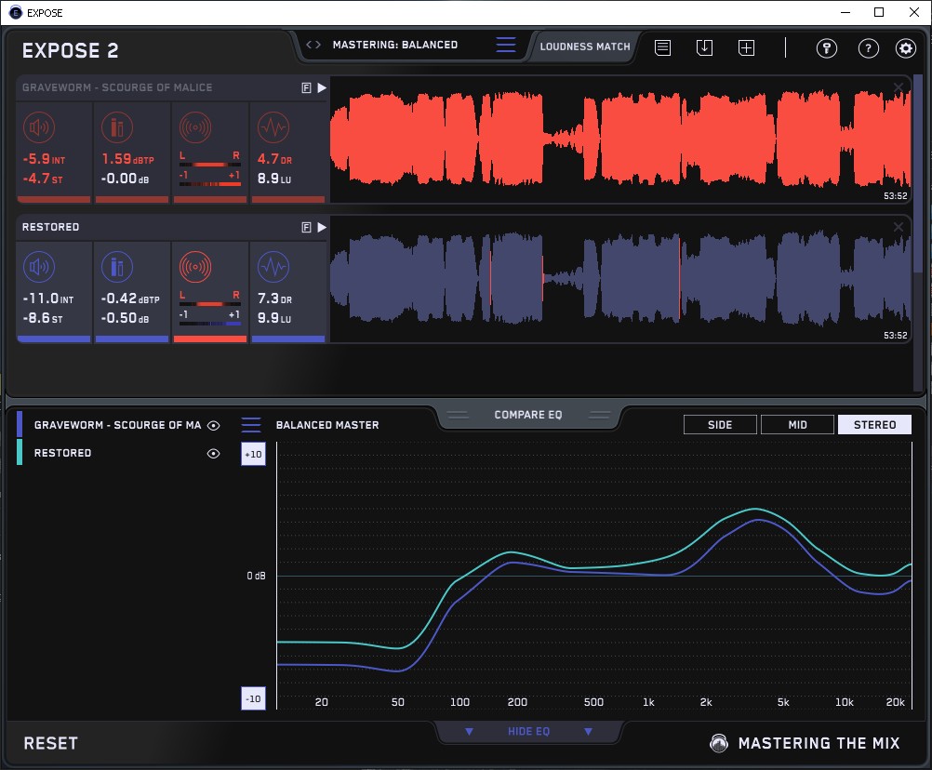Viewport: 932px width, 770px height.
Task: Collapse the EQ panel with Hide EQ
Action: pos(528,732)
